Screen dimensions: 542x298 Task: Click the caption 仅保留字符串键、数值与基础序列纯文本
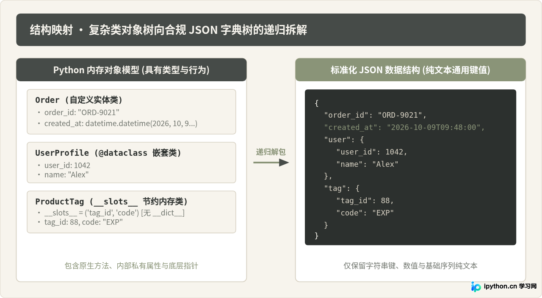[x=410, y=266]
